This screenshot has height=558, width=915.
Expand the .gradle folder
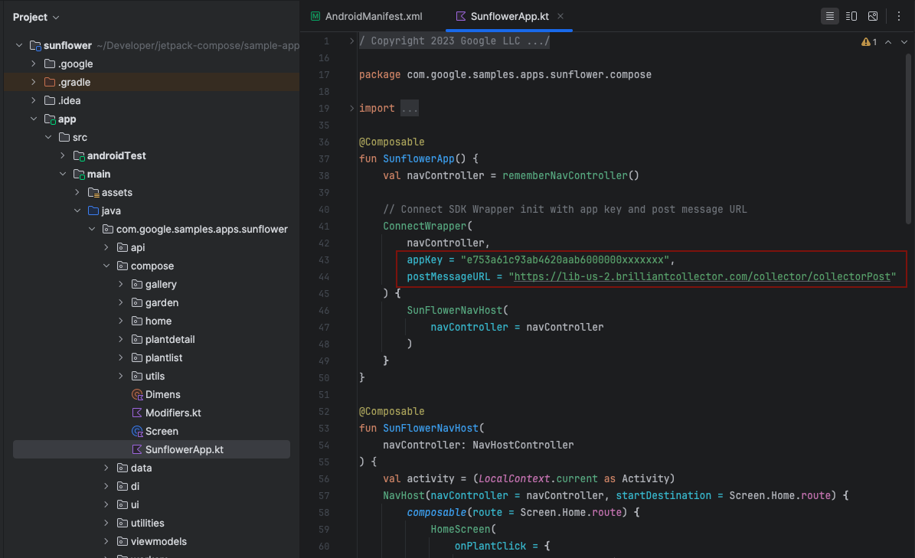coord(33,83)
